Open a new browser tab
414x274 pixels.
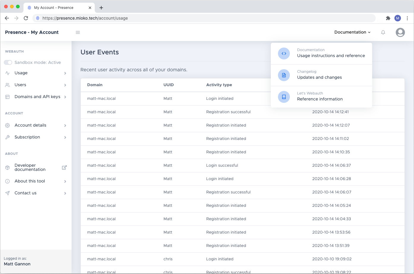click(101, 8)
